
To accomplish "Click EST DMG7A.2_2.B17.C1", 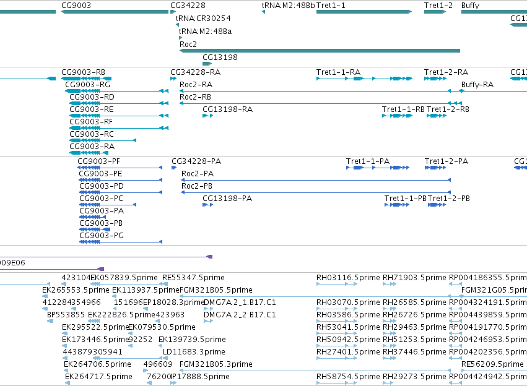I will point(240,315).
